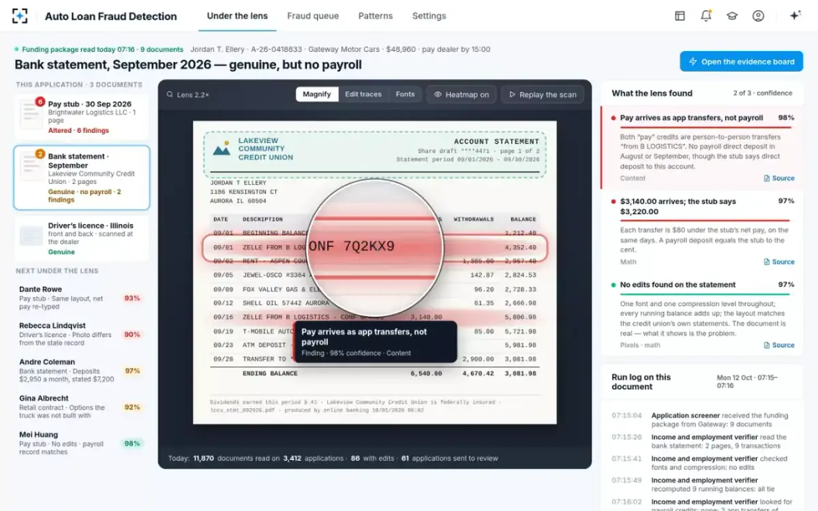Click the sparkle assistant icon
The width and height of the screenshot is (818, 511).
795,16
